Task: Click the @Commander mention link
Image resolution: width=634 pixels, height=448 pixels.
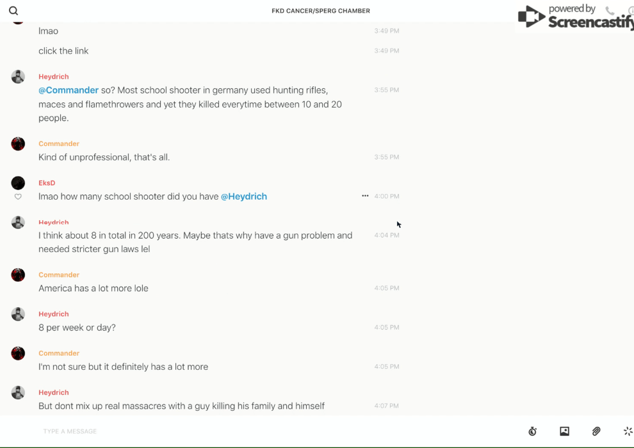Action: (69, 90)
